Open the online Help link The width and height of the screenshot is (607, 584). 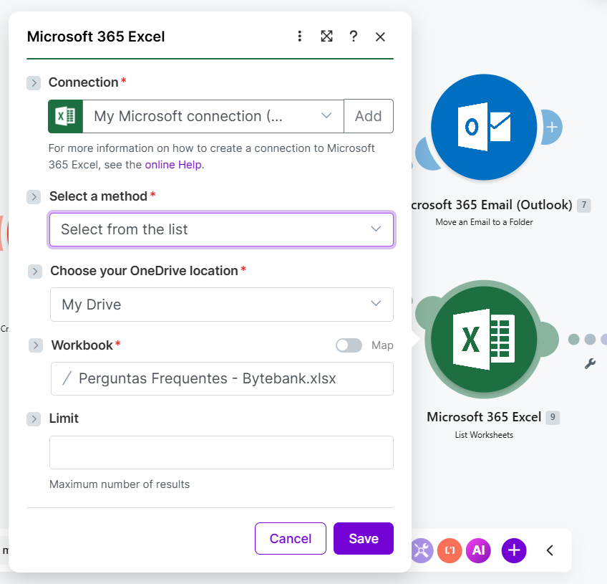point(173,165)
